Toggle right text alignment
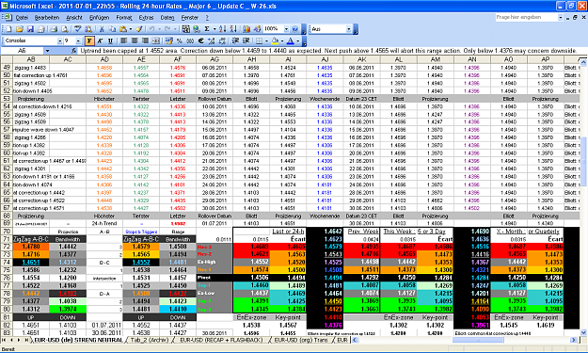The width and height of the screenshot is (588, 353). pyautogui.click(x=145, y=40)
